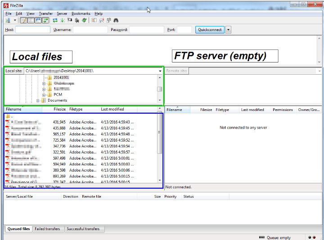Open the Local site path dropdown
Image resolution: width=324 pixels, height=240 pixels.
160,71
